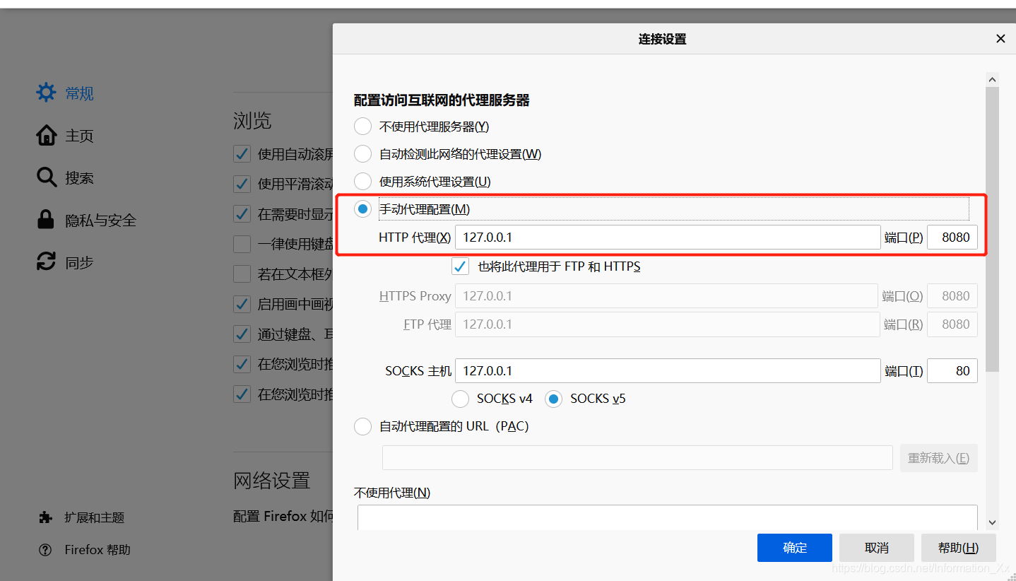Click dialog scrollbar down arrow
The width and height of the screenshot is (1016, 581).
coord(992,522)
